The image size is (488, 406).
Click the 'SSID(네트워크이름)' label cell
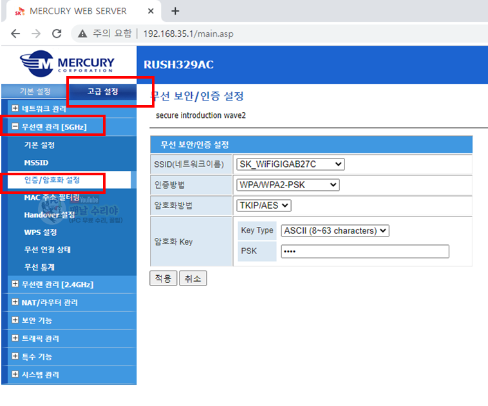pos(191,164)
